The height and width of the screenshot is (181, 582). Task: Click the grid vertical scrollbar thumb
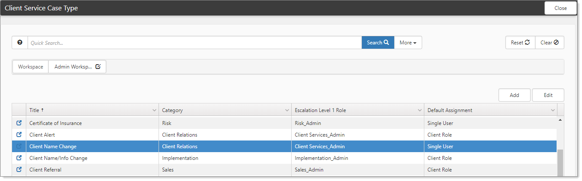pos(560,163)
